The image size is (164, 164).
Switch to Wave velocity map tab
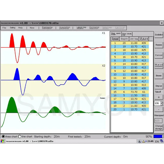point(127,34)
